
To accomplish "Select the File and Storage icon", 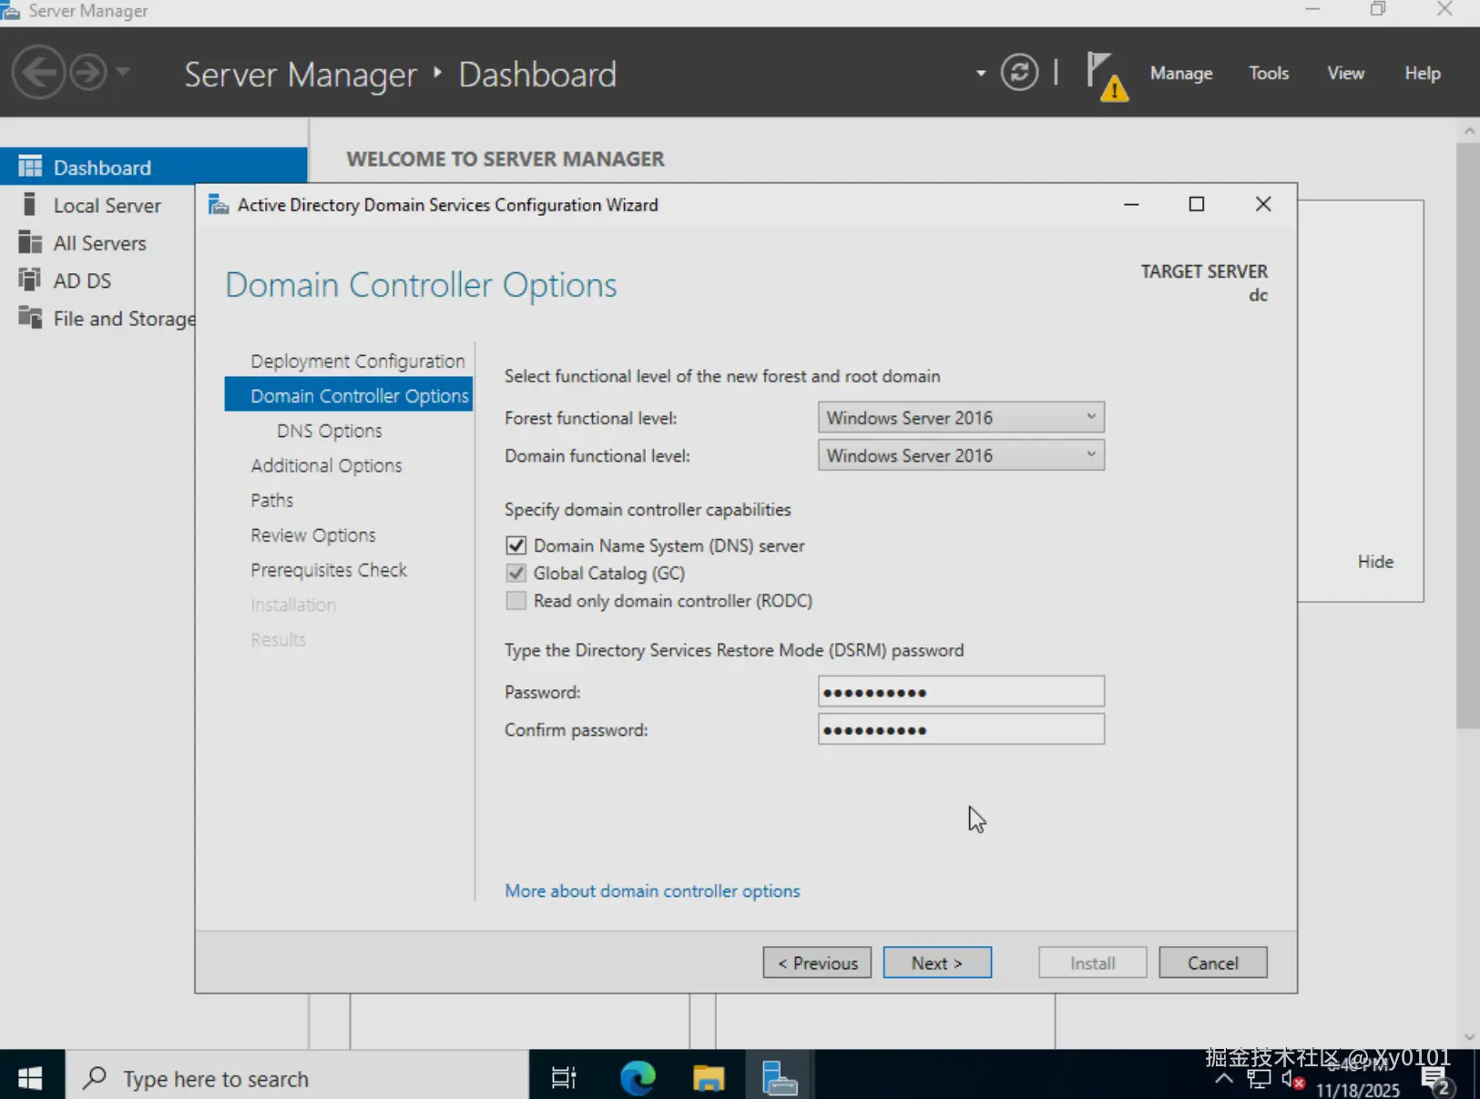I will (x=30, y=318).
